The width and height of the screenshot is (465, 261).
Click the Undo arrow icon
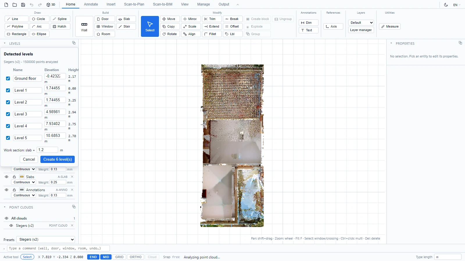(31, 5)
